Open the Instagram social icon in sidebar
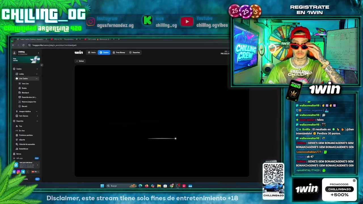Screen dimensions: 363x204 pyautogui.click(x=18, y=172)
